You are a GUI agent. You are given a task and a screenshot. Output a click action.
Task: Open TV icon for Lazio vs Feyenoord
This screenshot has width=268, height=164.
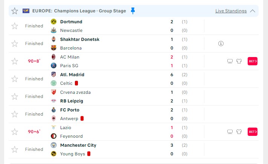(x=230, y=132)
